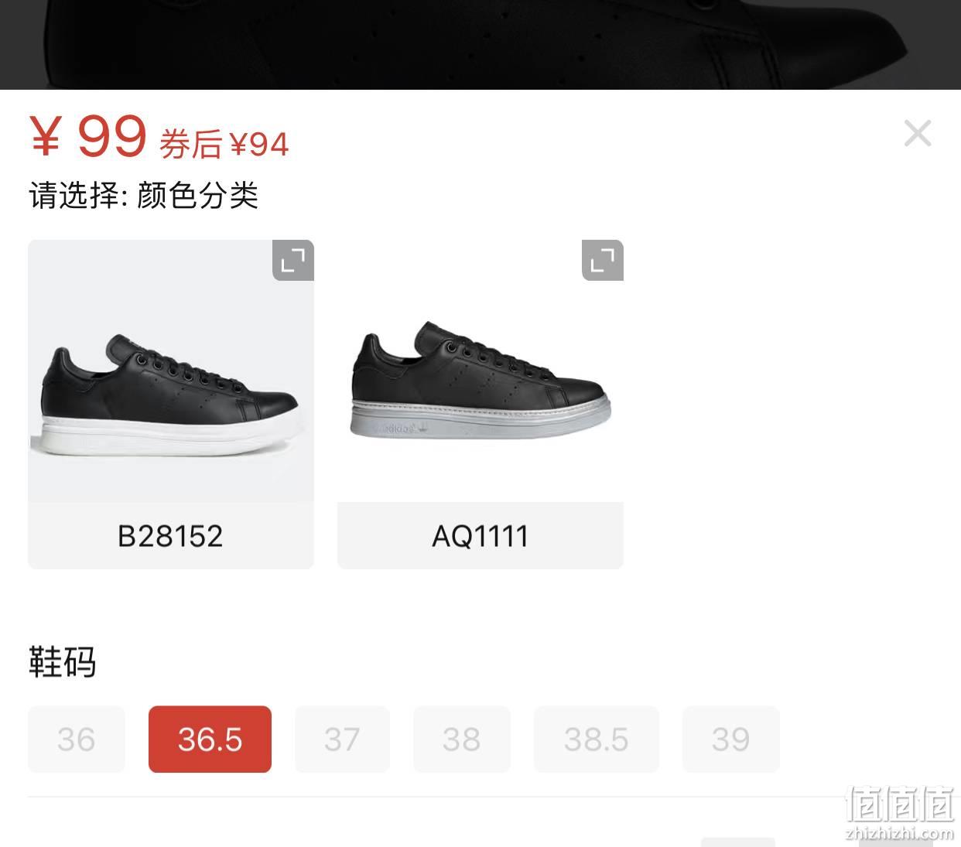961x847 pixels.
Task: Choose shoe size 38
Action: (x=462, y=739)
